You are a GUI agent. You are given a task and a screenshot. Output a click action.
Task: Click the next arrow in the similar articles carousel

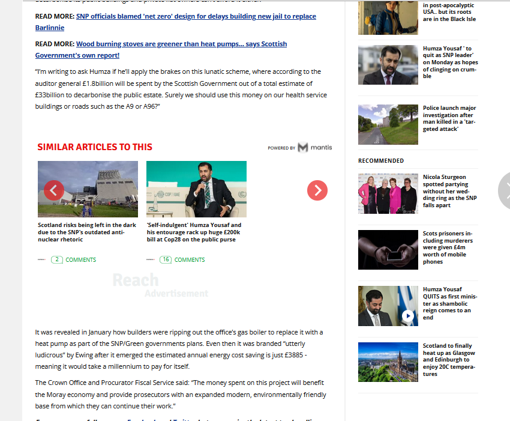click(x=317, y=190)
